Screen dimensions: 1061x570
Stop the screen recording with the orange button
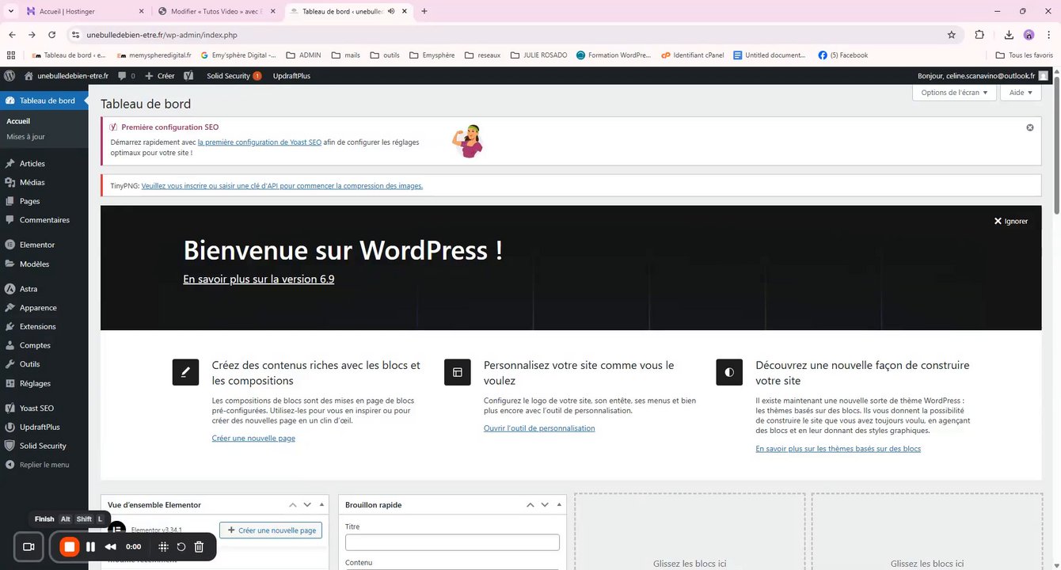(70, 546)
